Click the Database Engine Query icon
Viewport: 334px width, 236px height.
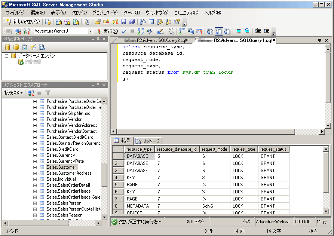point(48,22)
